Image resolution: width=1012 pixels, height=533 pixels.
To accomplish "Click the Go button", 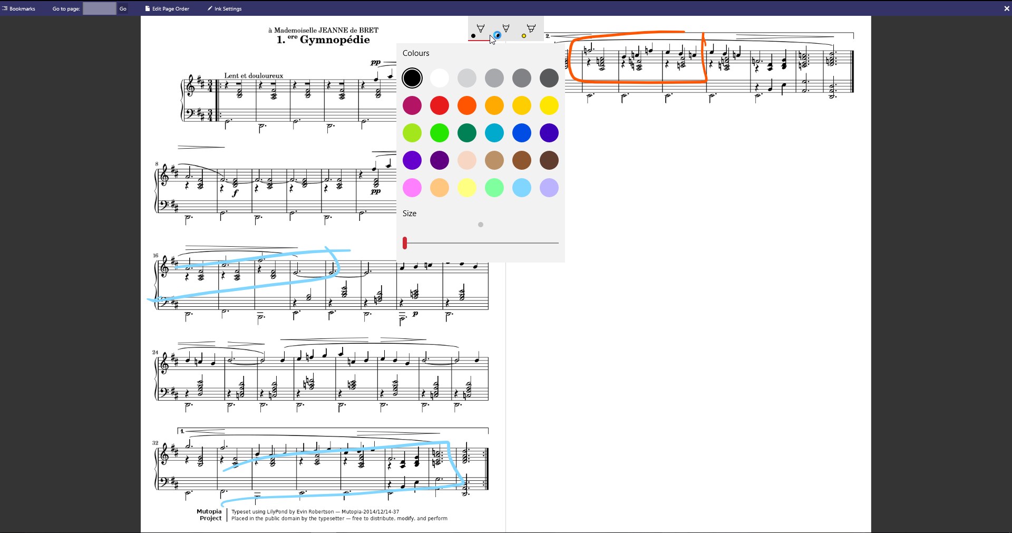I will pyautogui.click(x=123, y=8).
